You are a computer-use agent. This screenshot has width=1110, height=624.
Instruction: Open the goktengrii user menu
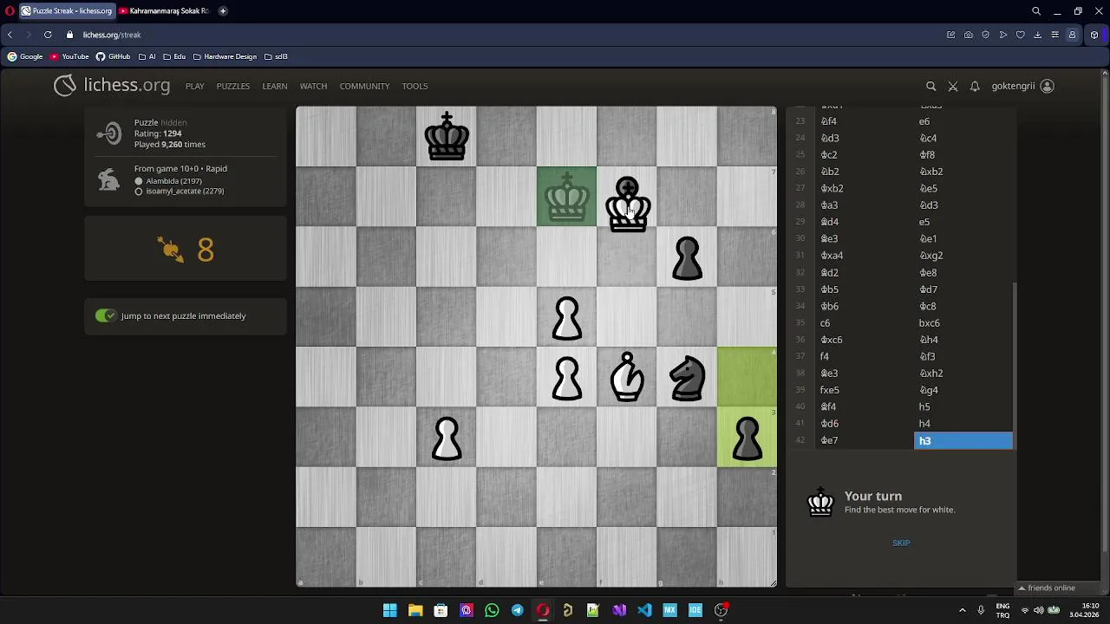pyautogui.click(x=1022, y=86)
